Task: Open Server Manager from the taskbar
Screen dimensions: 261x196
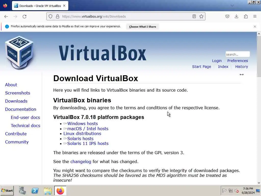Action: [22, 190]
